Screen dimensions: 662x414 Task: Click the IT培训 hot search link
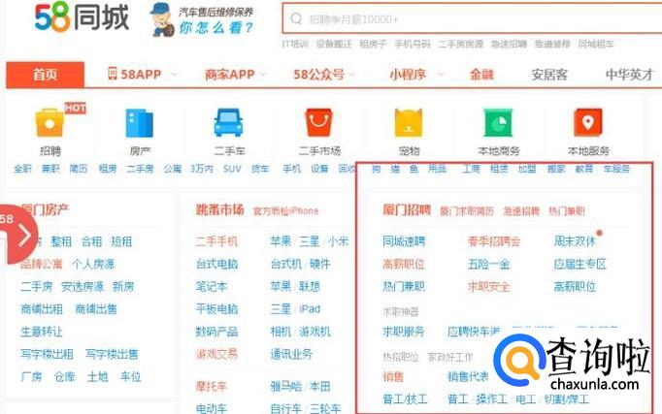point(295,44)
